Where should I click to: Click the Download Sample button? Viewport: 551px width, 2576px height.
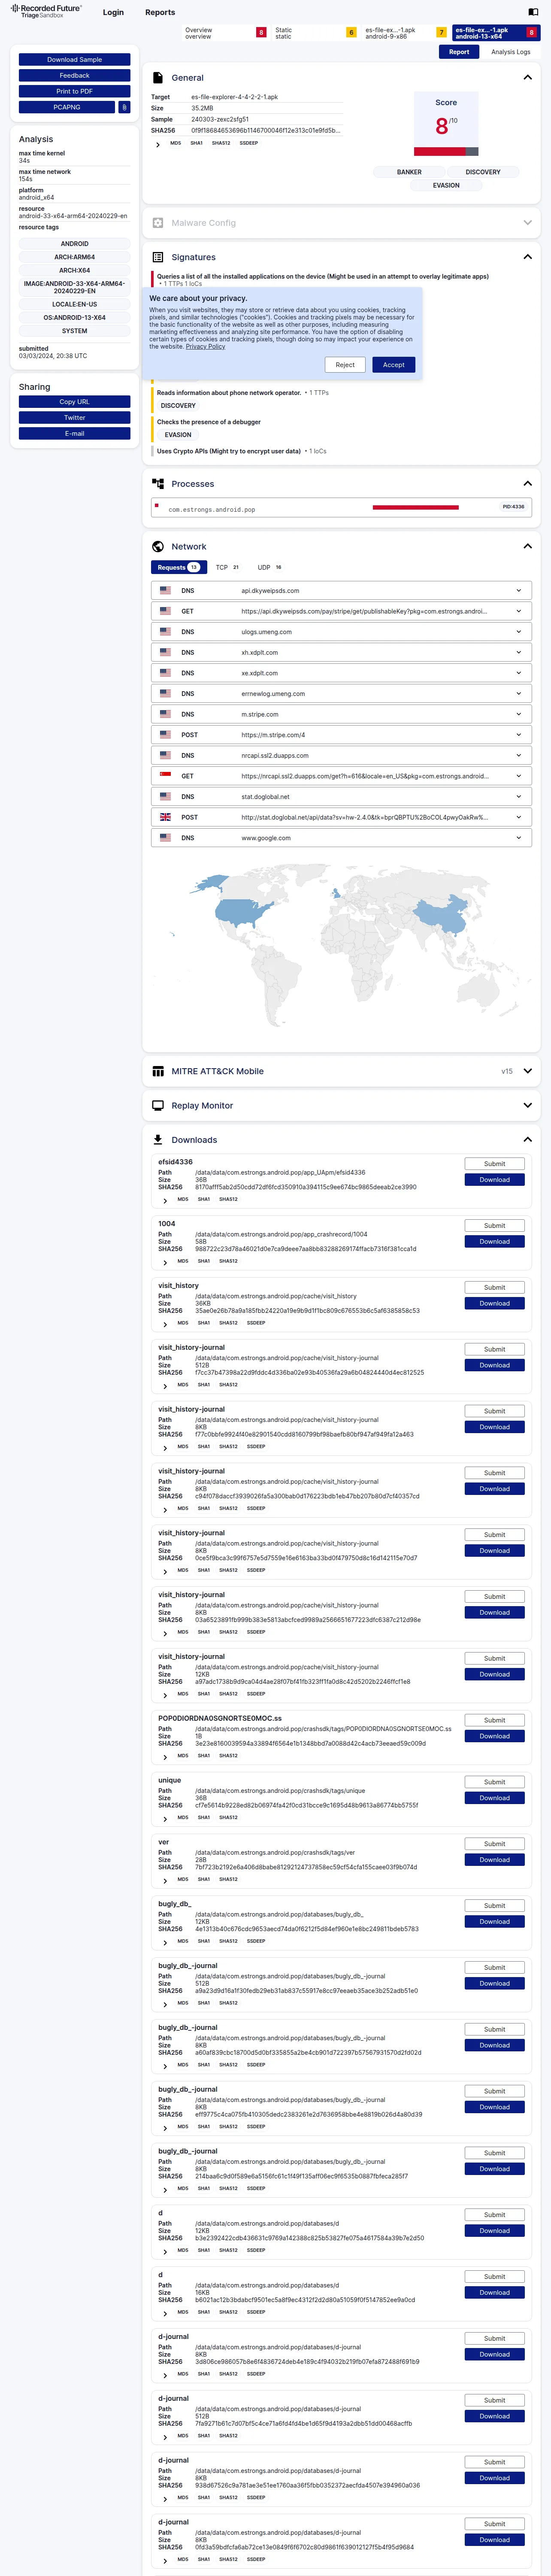[74, 60]
